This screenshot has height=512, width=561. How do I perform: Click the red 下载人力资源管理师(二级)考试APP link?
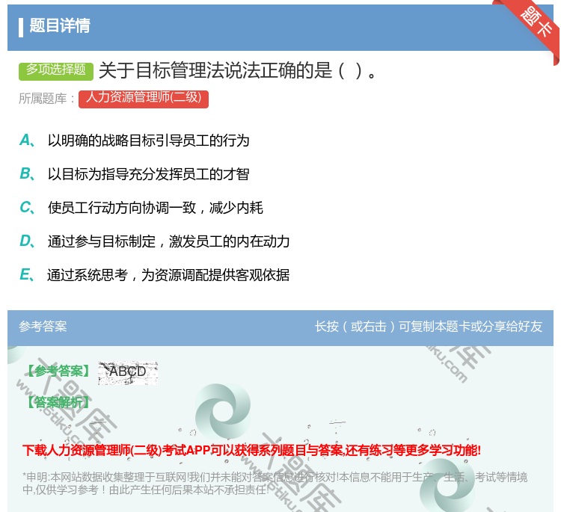[252, 450]
